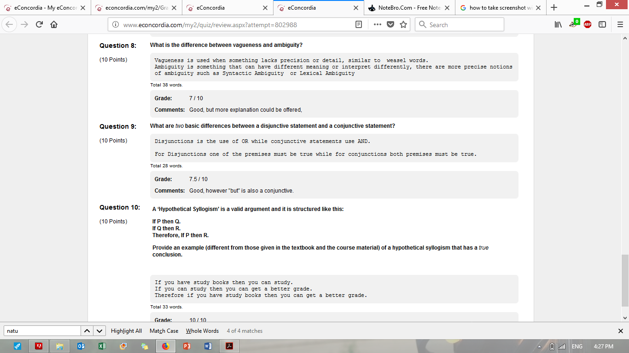Show sidebars using the sidebar icon
Image resolution: width=629 pixels, height=353 pixels.
click(602, 25)
